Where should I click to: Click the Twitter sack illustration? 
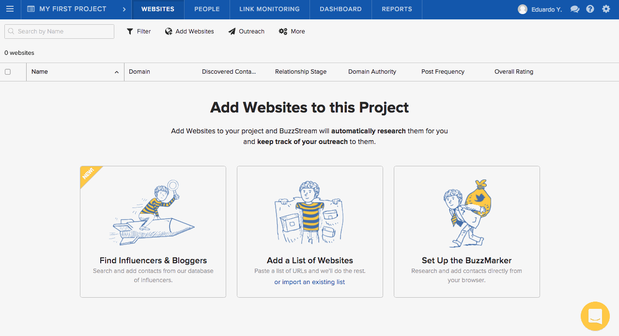tap(467, 213)
